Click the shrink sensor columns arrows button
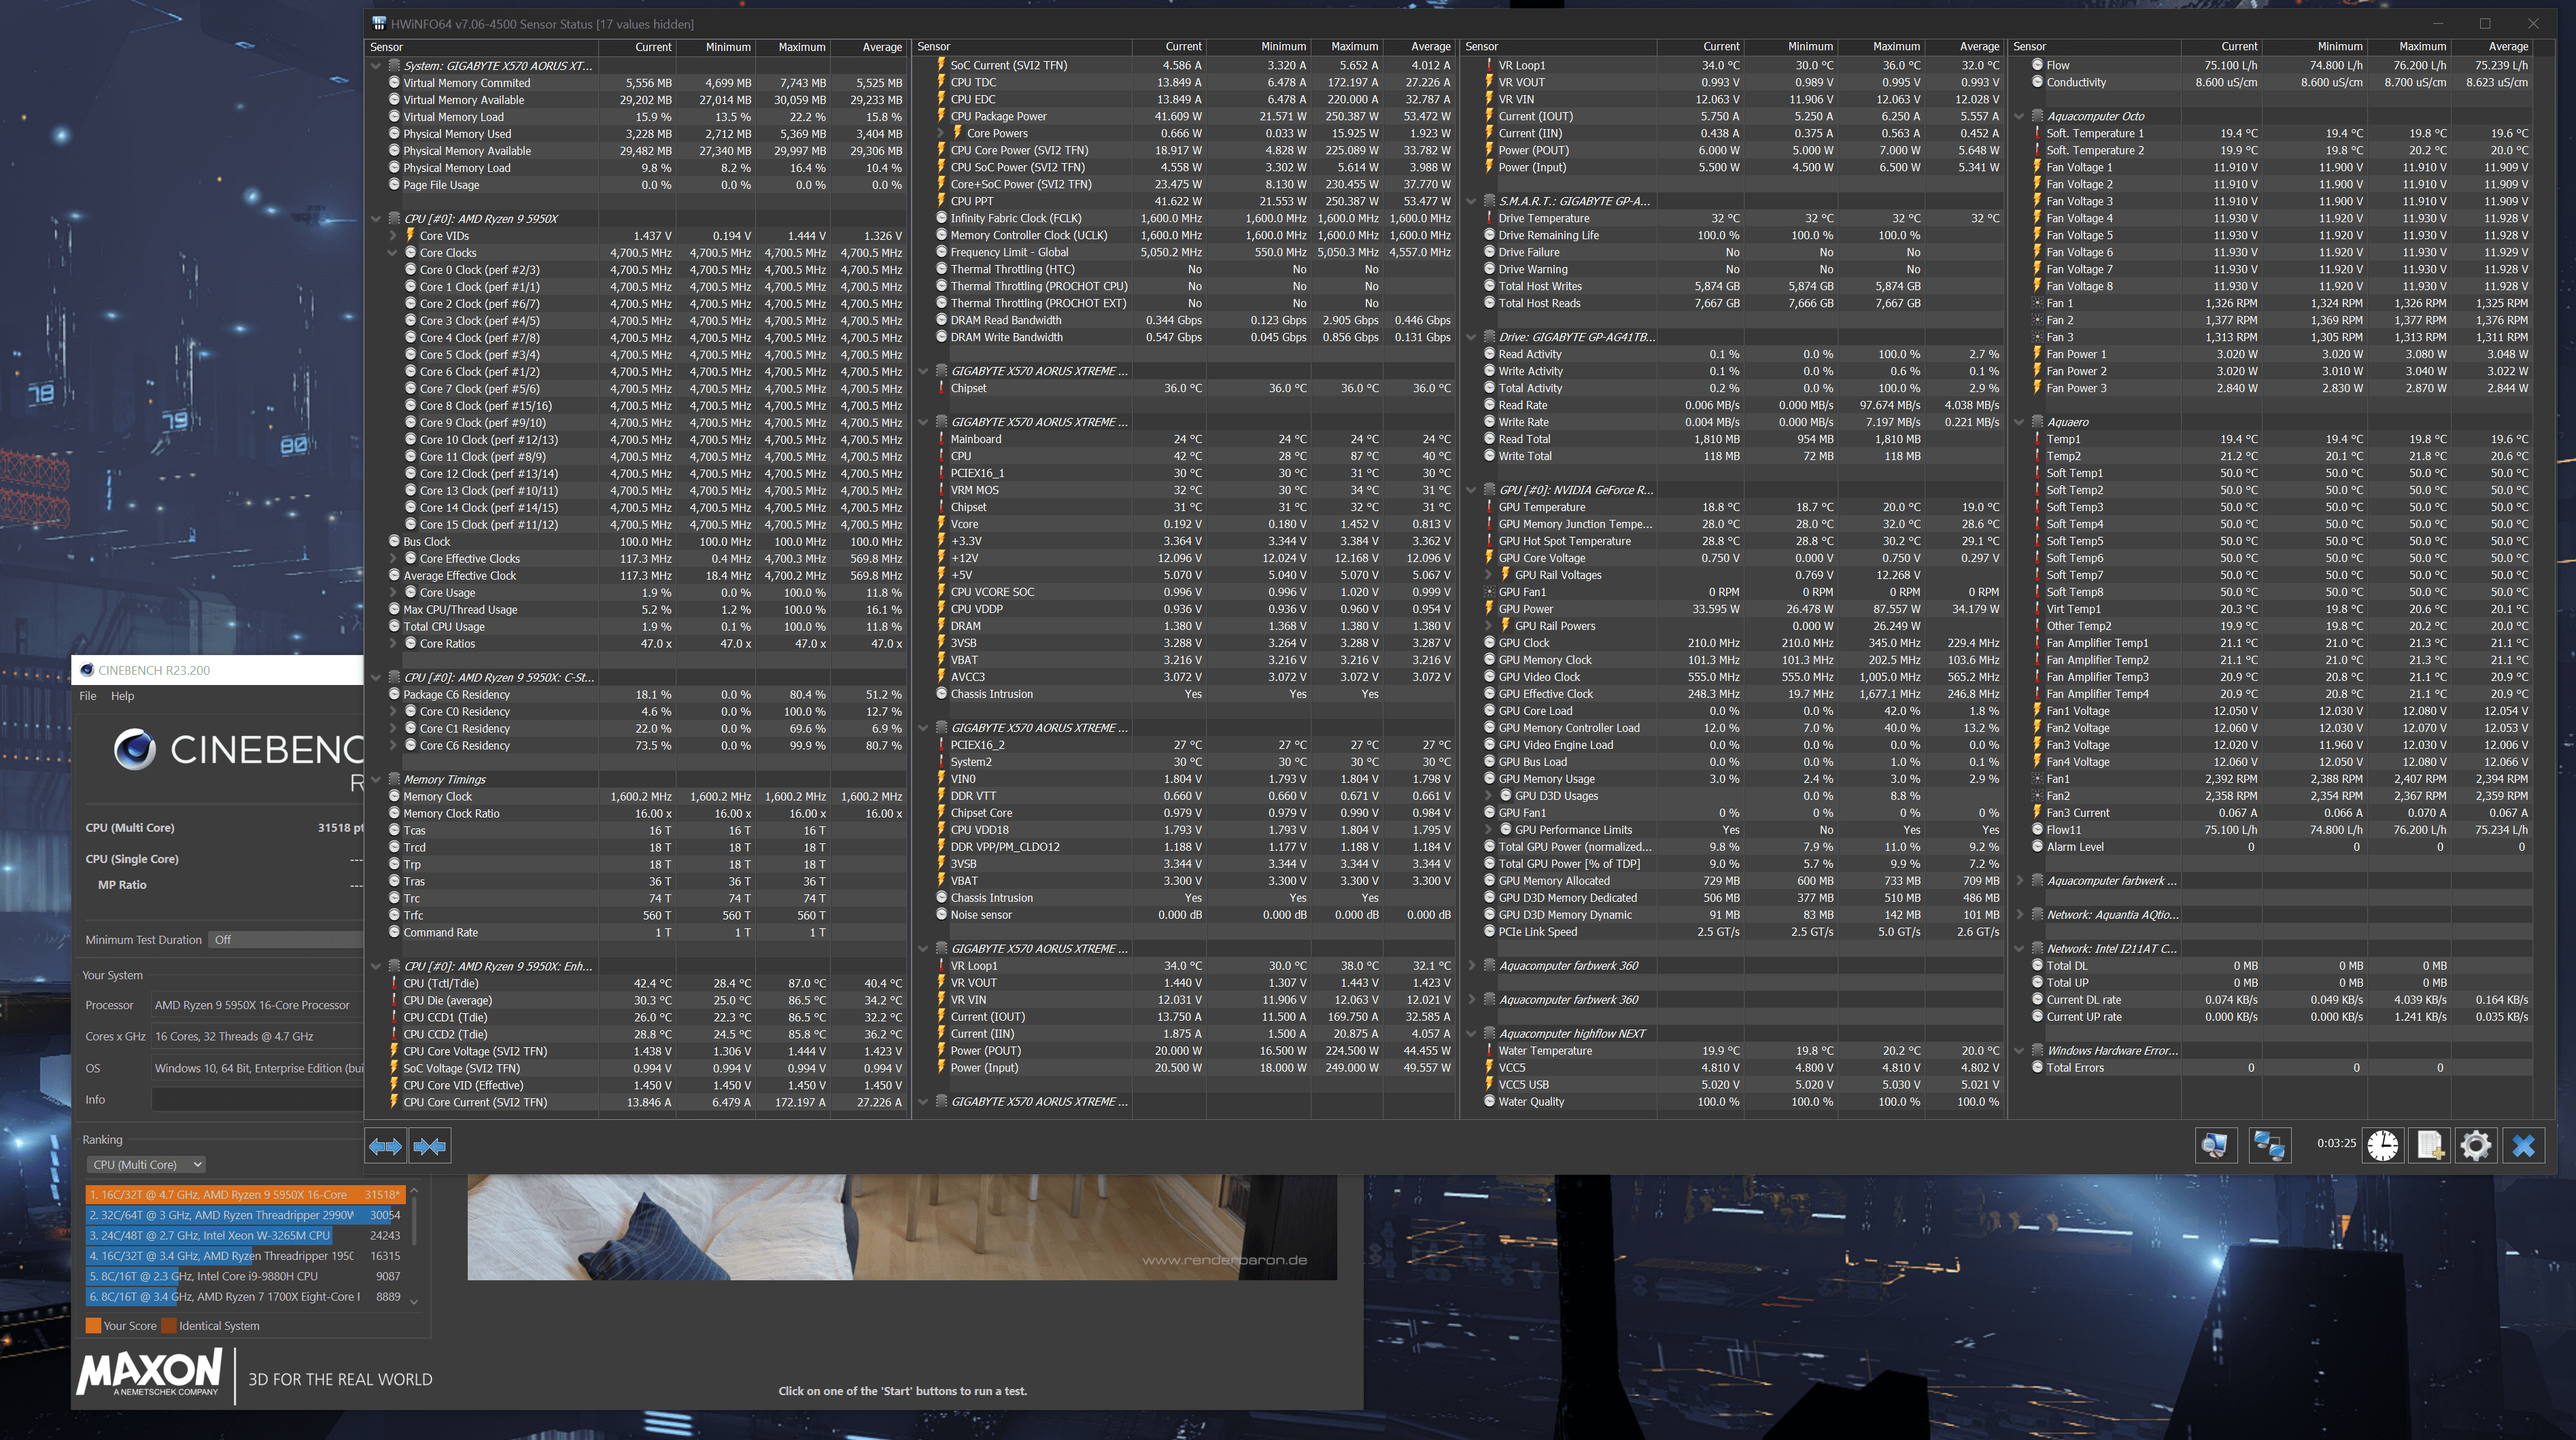The image size is (2576, 1440). click(430, 1145)
